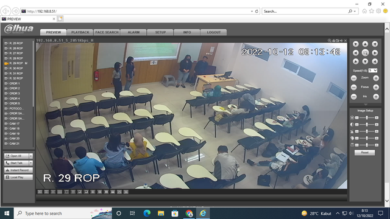Screen dimensions: 390x219
Task: Click the LOGOUT tab
Action: (214, 32)
